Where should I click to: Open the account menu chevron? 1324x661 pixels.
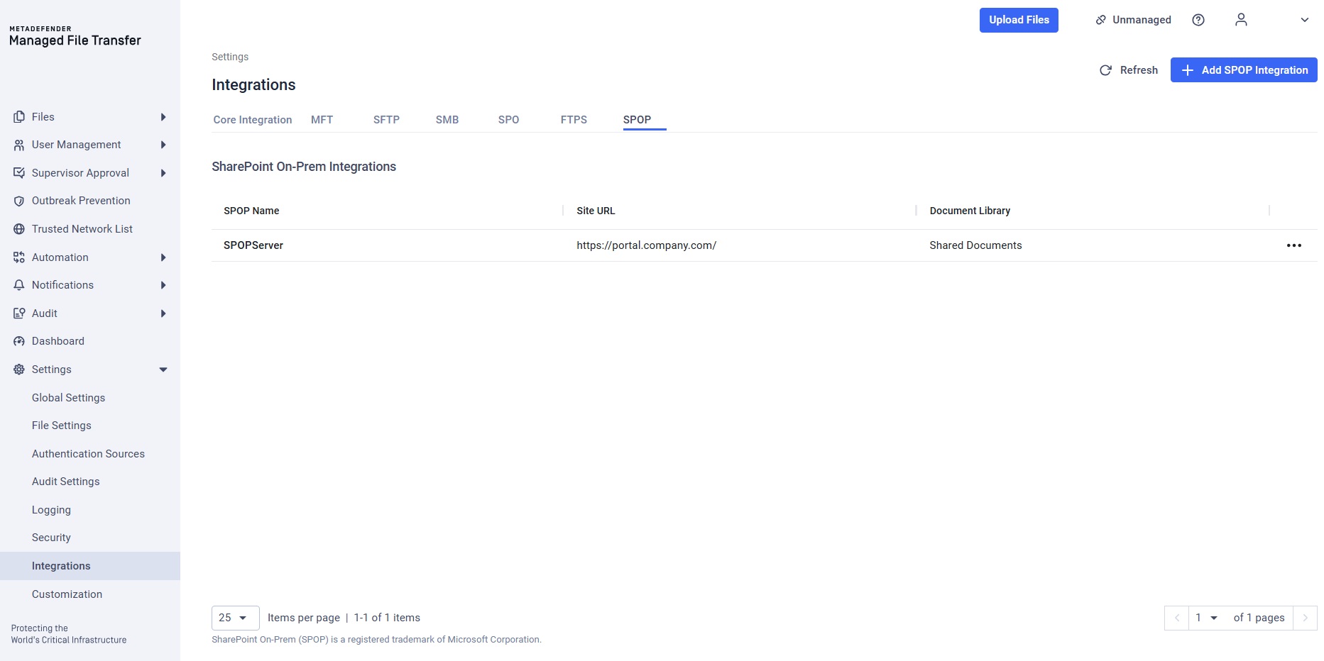tap(1304, 20)
